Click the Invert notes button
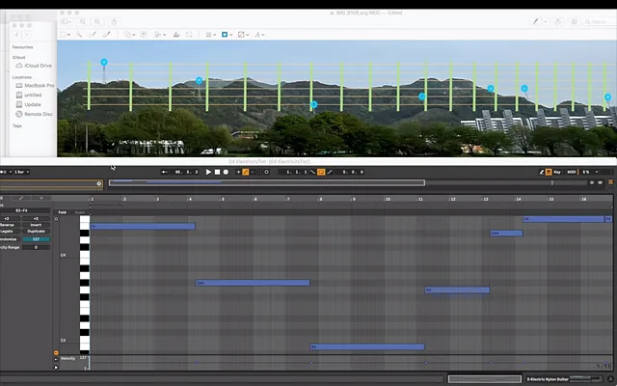The width and height of the screenshot is (617, 386). 37,225
